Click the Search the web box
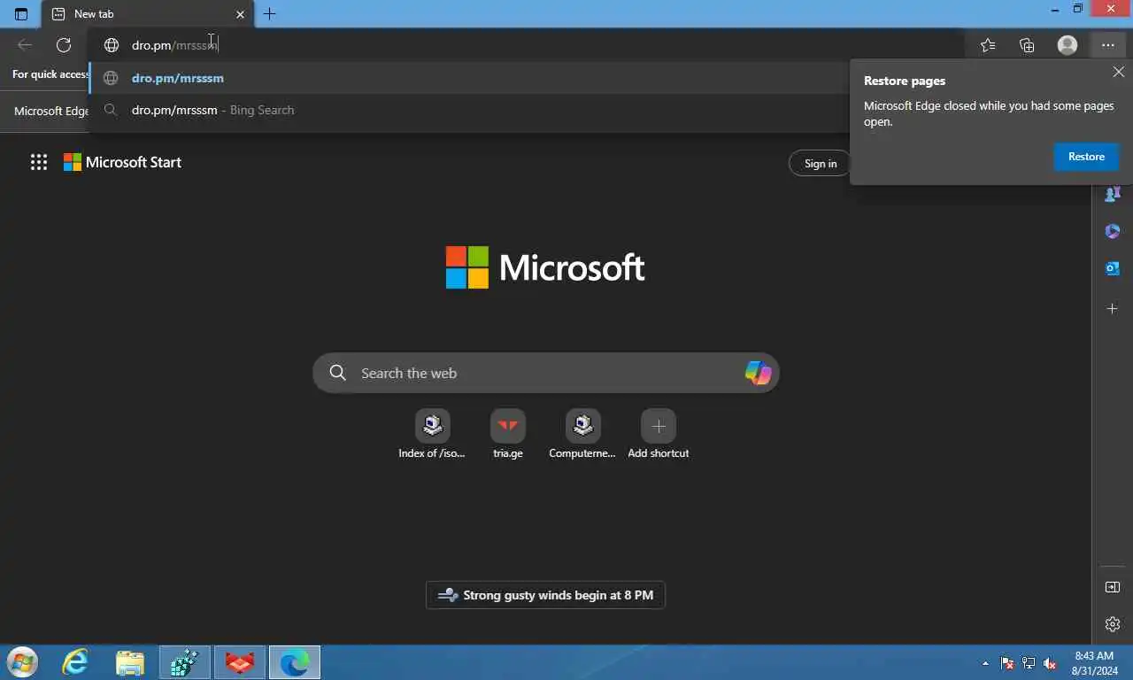 point(545,373)
